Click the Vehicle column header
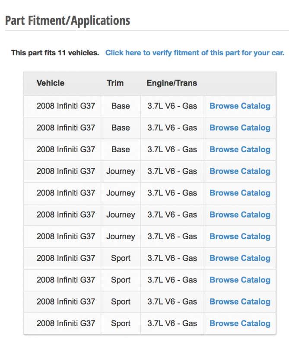The image size is (289, 346). click(51, 83)
